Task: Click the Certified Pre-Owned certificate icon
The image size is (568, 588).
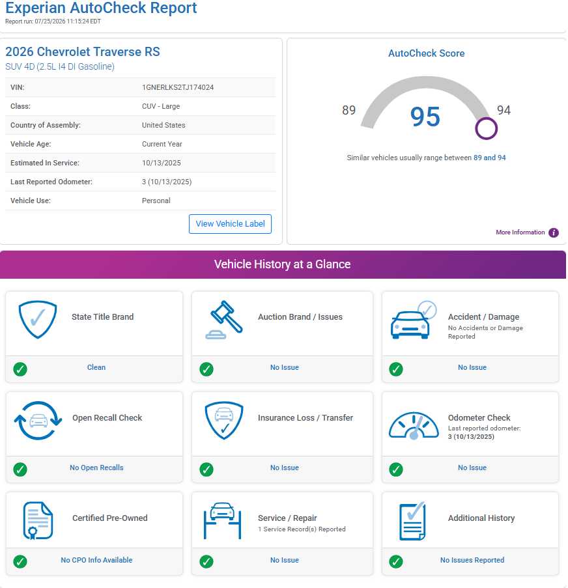Action: click(x=38, y=520)
